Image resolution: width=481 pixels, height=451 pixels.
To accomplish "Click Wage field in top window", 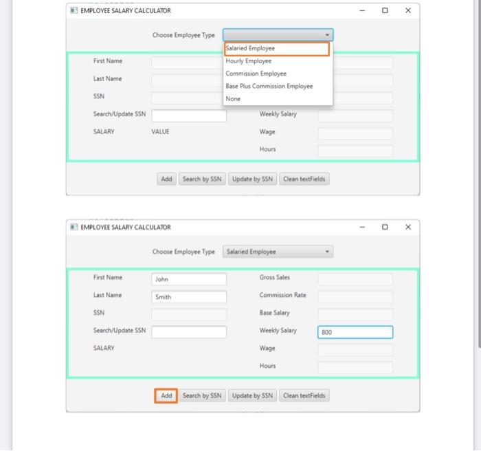I will click(x=355, y=133).
